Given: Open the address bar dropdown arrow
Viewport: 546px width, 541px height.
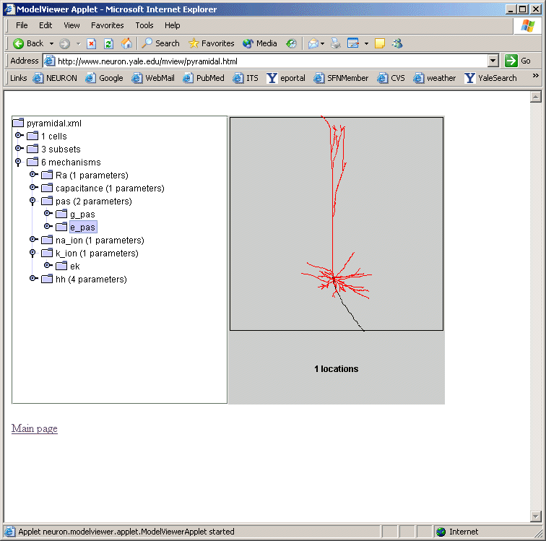Looking at the screenshot, I should coord(493,61).
